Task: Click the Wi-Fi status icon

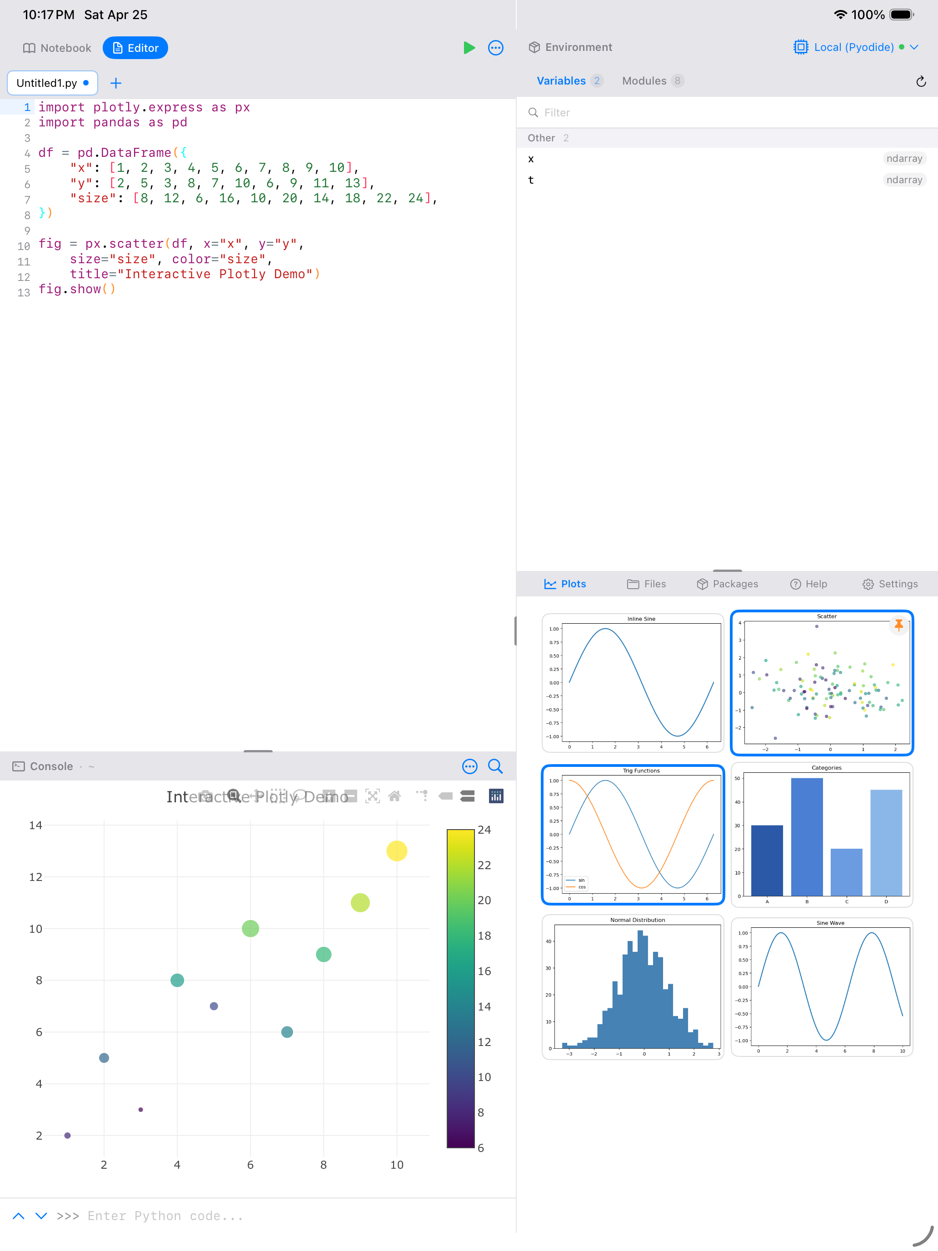Action: pyautogui.click(x=840, y=15)
